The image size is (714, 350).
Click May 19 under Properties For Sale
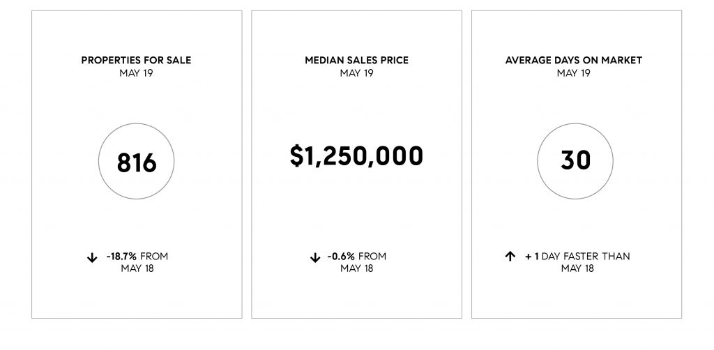point(136,73)
